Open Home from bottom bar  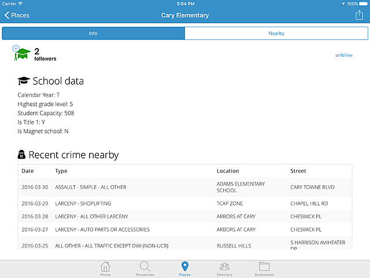coord(105,269)
